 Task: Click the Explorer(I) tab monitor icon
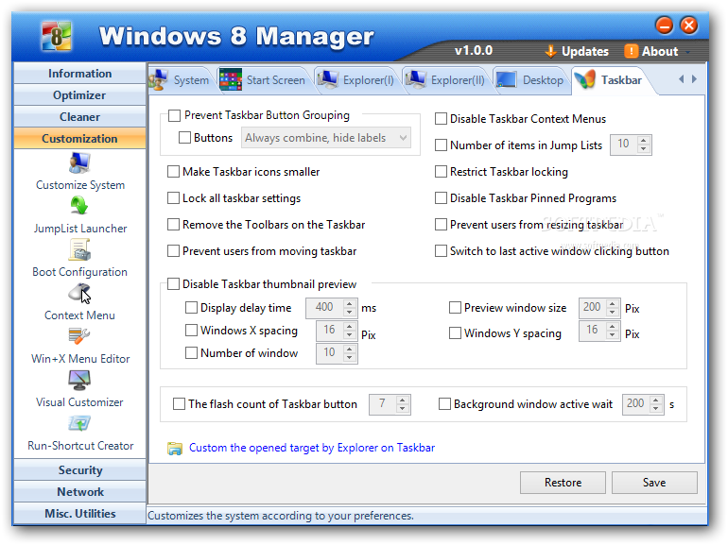[x=328, y=79]
